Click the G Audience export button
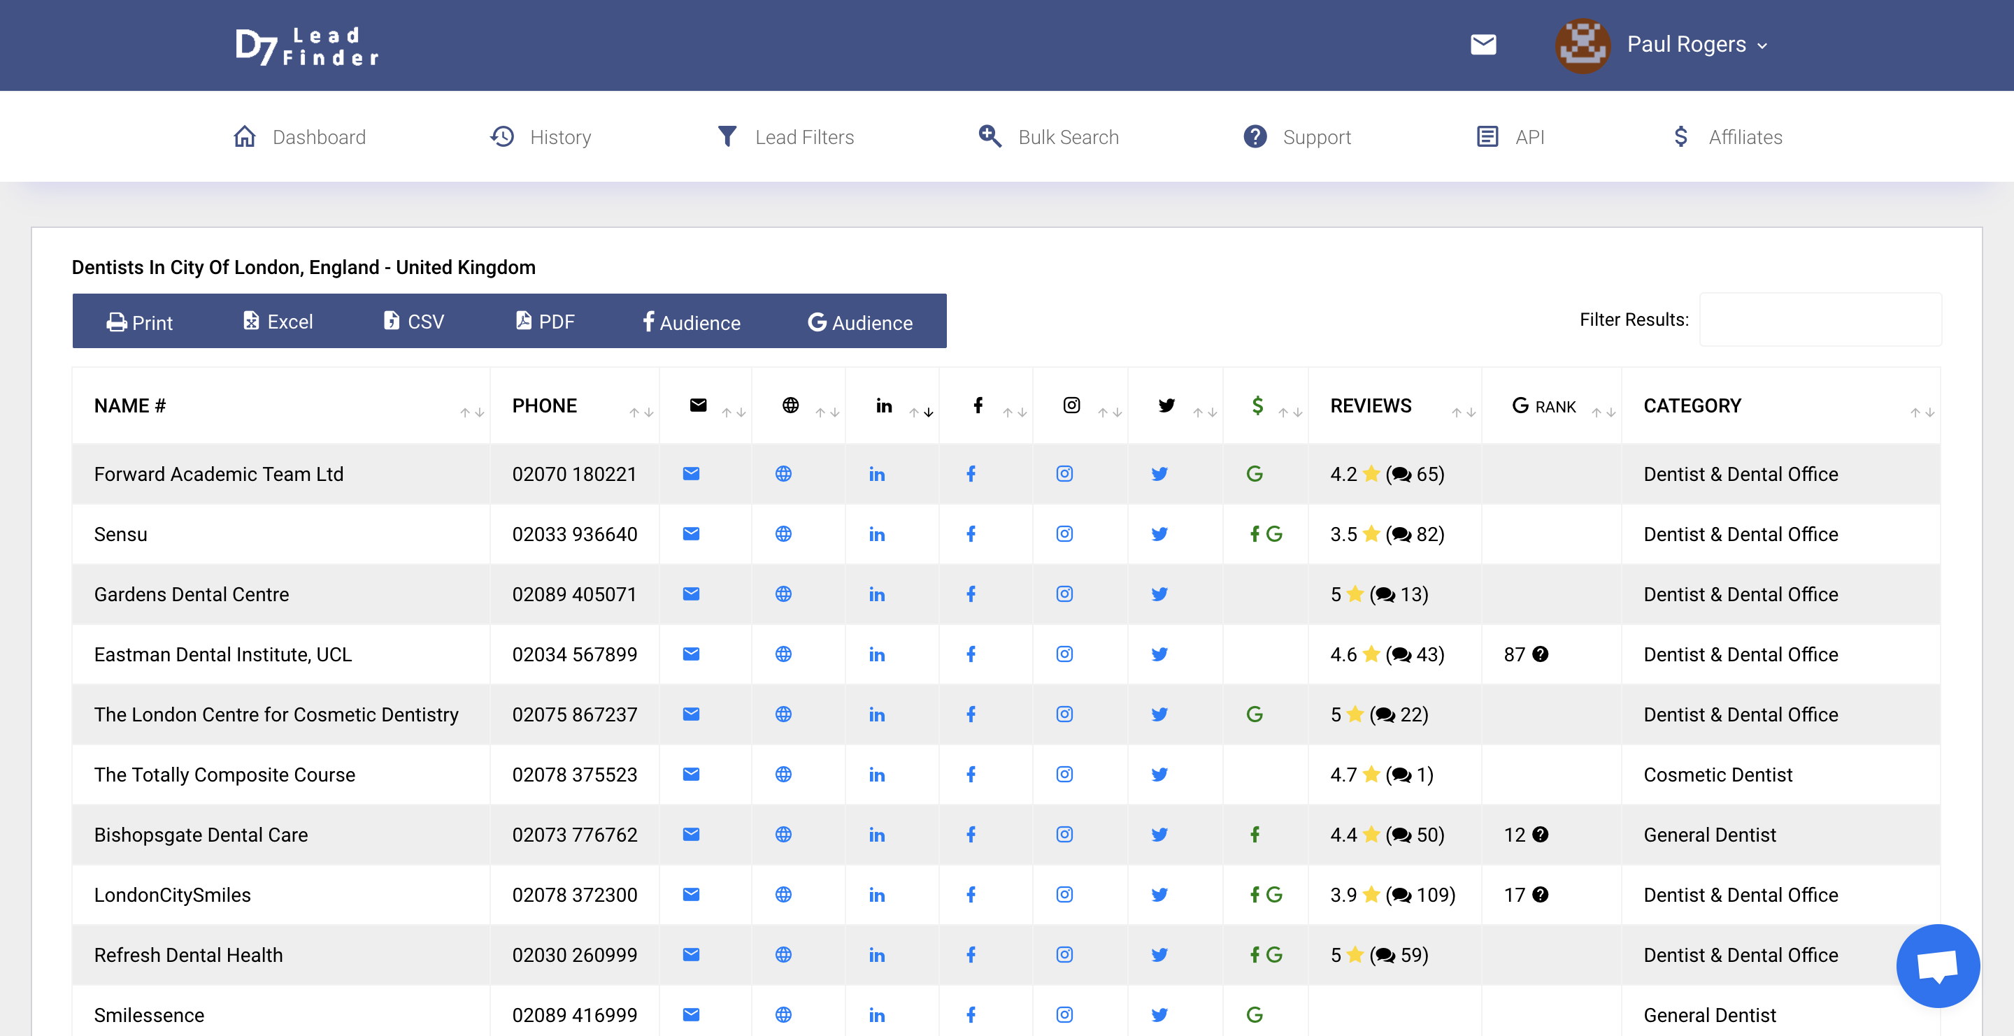 click(859, 322)
